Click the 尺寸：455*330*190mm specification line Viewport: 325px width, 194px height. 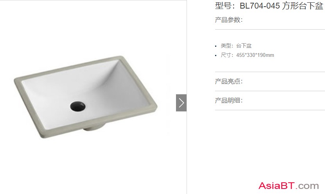pos(247,55)
